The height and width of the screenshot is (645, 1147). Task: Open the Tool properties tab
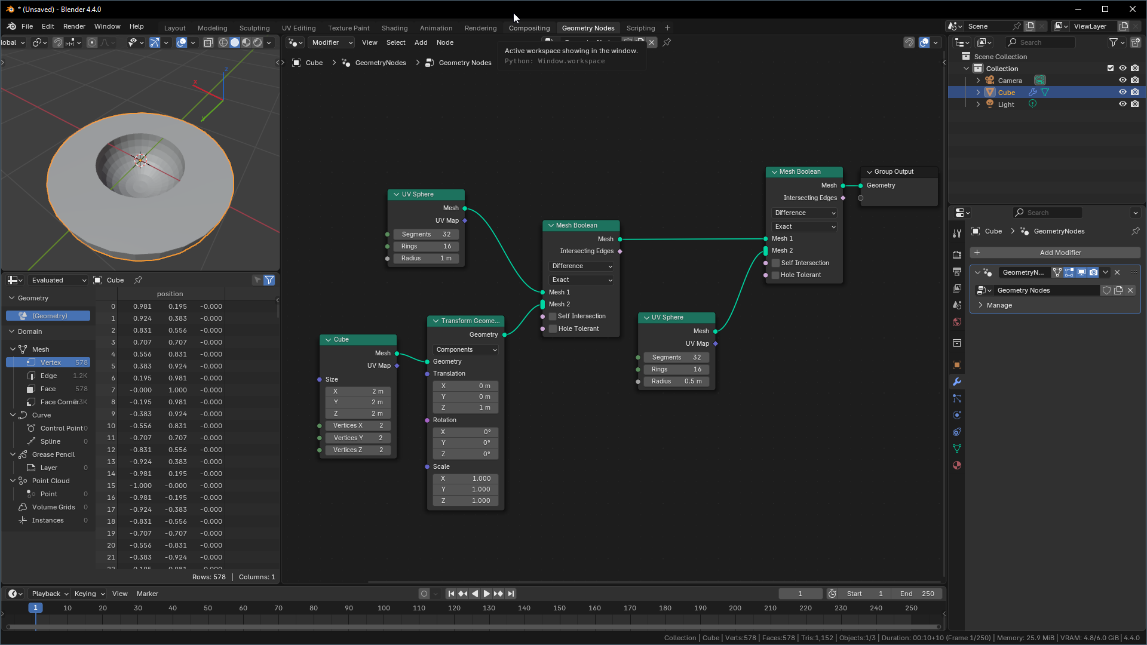tap(957, 233)
